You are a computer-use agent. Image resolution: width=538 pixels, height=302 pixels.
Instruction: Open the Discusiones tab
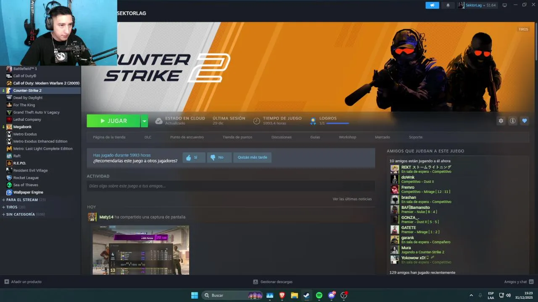pyautogui.click(x=282, y=137)
